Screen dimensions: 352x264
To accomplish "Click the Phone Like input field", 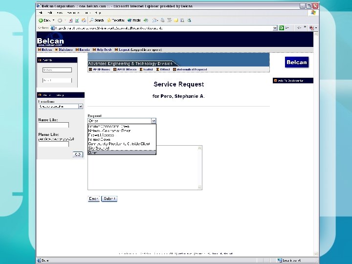I will [53, 144].
